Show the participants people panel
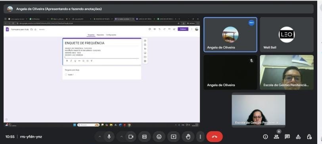The height and width of the screenshot is (144, 322). 276,137
